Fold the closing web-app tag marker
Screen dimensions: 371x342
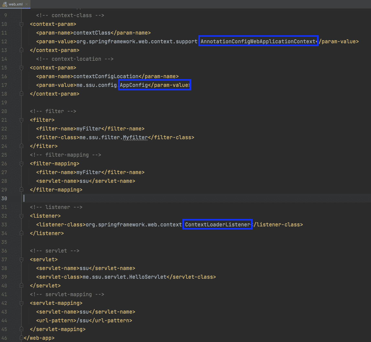(x=22, y=338)
